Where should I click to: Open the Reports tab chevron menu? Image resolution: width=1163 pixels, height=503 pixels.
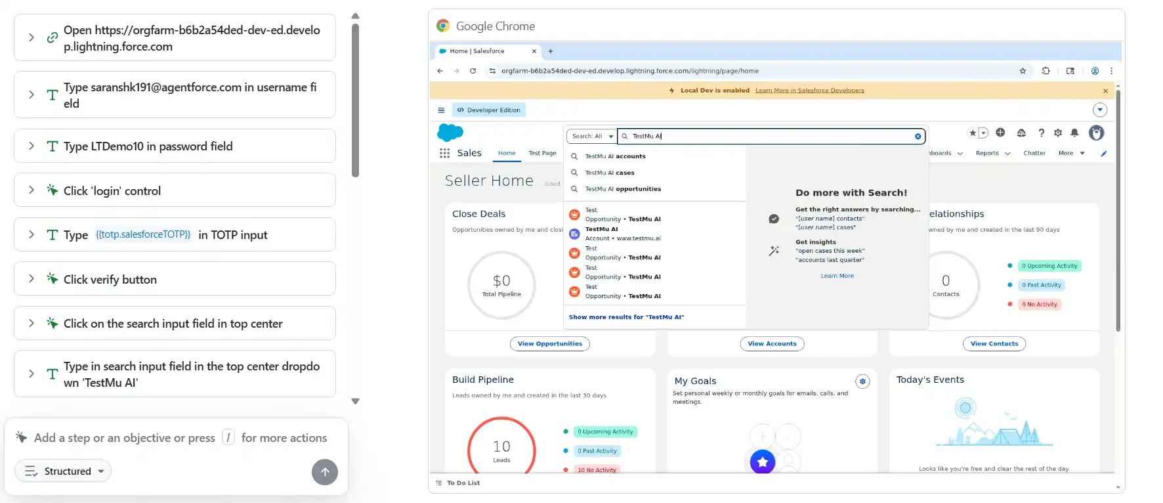click(x=1007, y=154)
